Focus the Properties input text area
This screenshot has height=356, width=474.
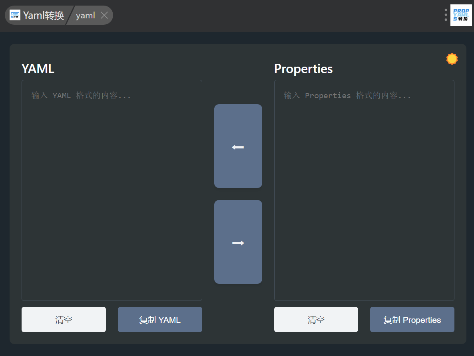[364, 200]
